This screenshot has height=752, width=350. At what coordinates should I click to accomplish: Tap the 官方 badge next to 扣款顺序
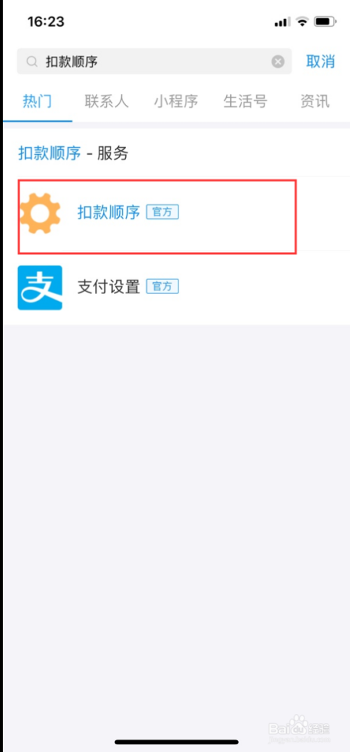[162, 212]
